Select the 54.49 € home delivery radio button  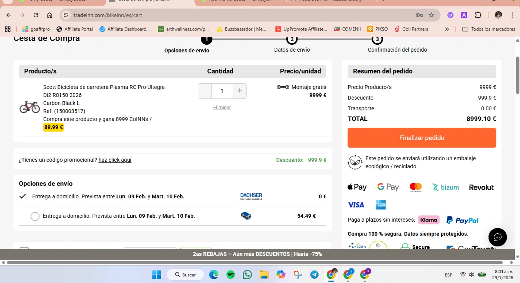pyautogui.click(x=35, y=216)
